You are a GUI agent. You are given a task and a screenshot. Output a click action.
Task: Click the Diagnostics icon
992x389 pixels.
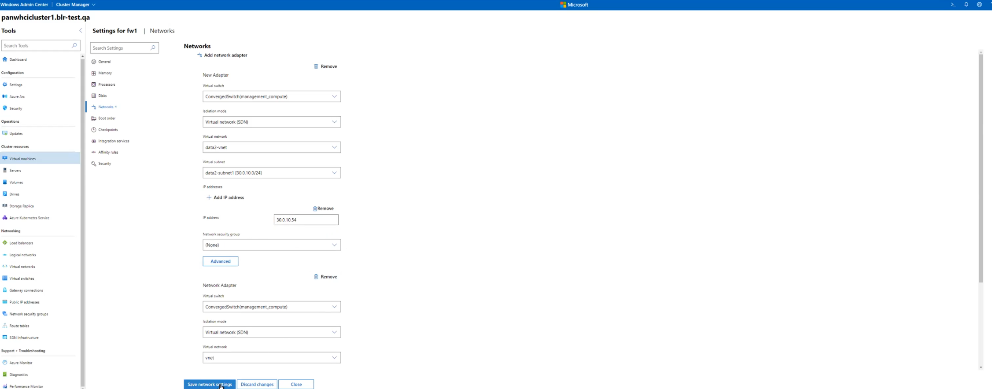5,375
